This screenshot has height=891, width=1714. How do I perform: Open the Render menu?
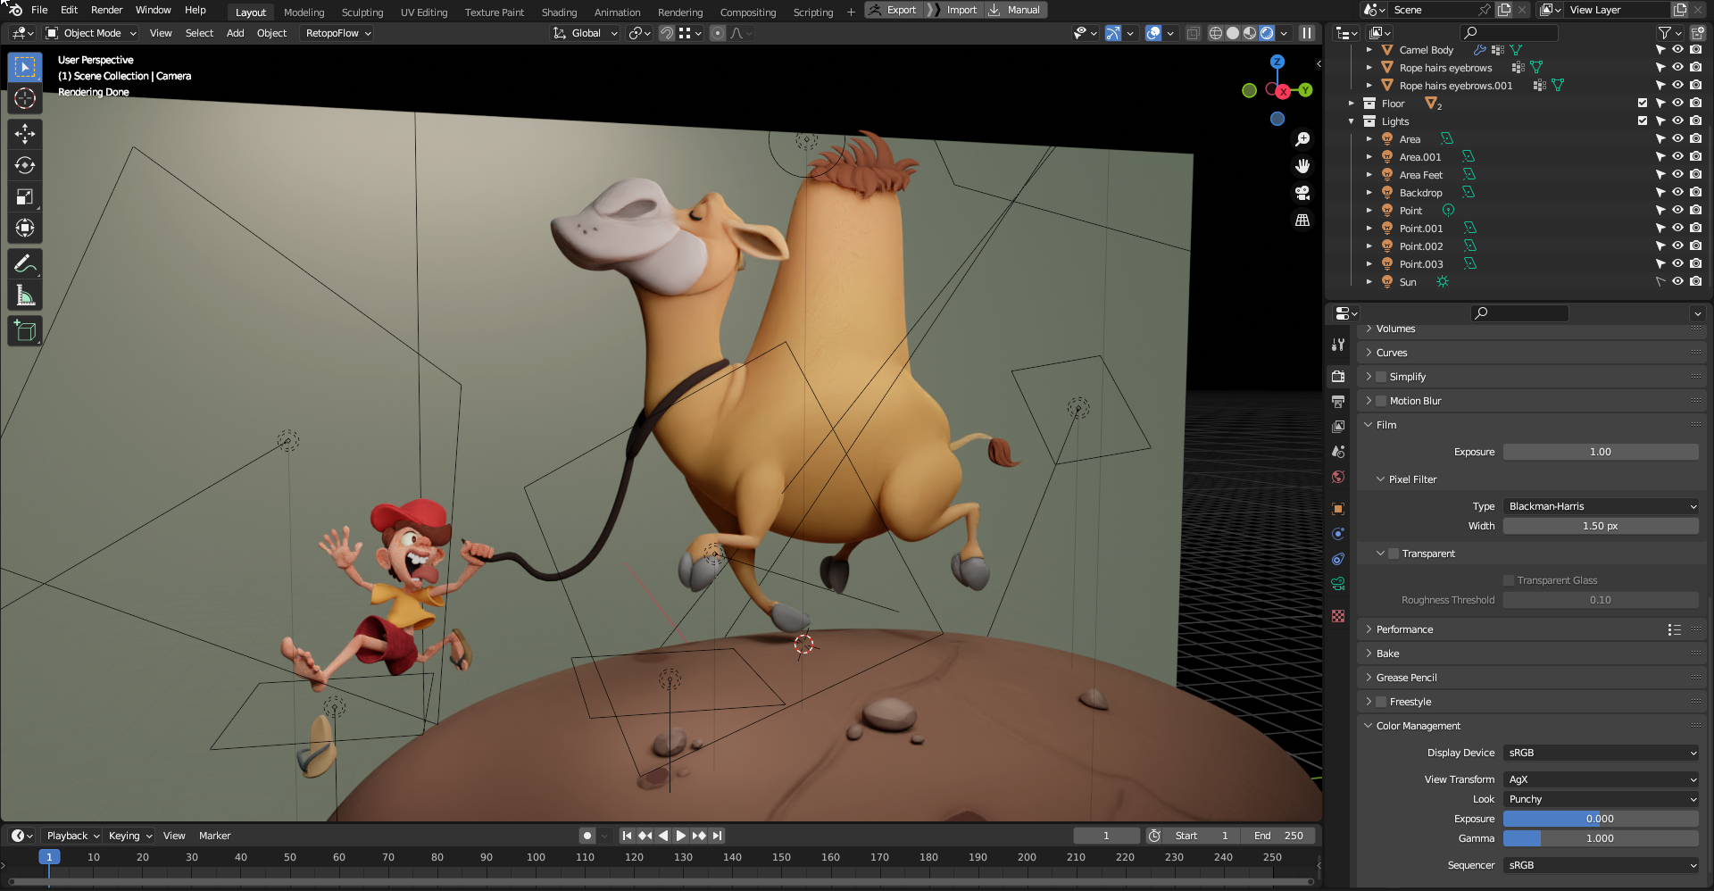tap(106, 10)
